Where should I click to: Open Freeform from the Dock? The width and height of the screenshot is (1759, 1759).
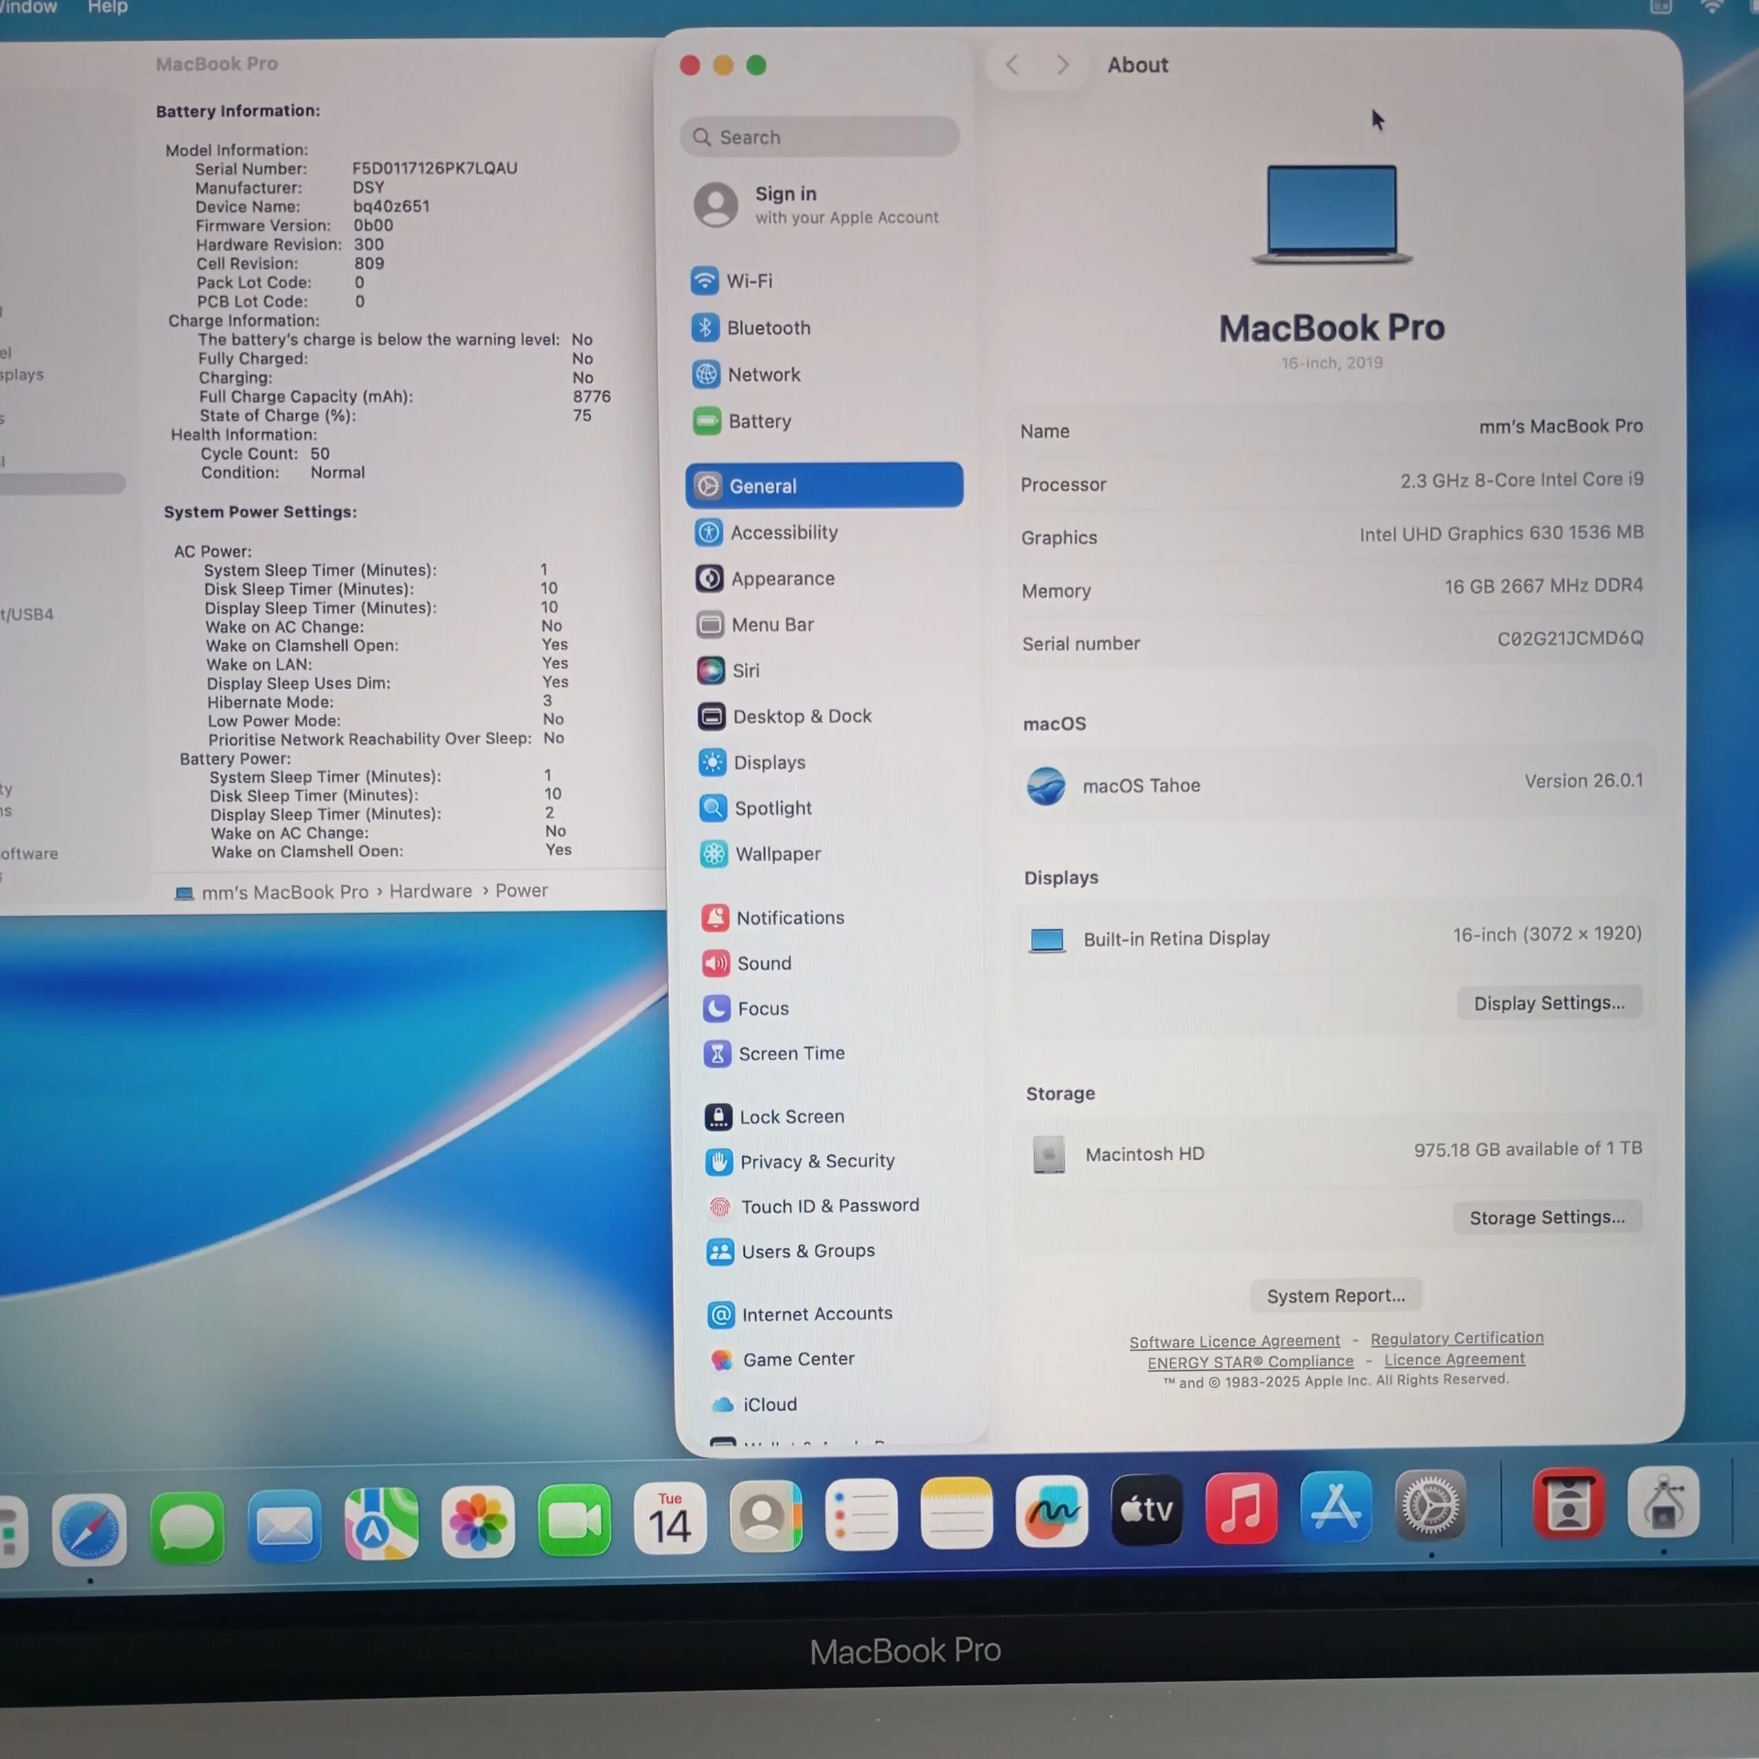click(x=1051, y=1512)
